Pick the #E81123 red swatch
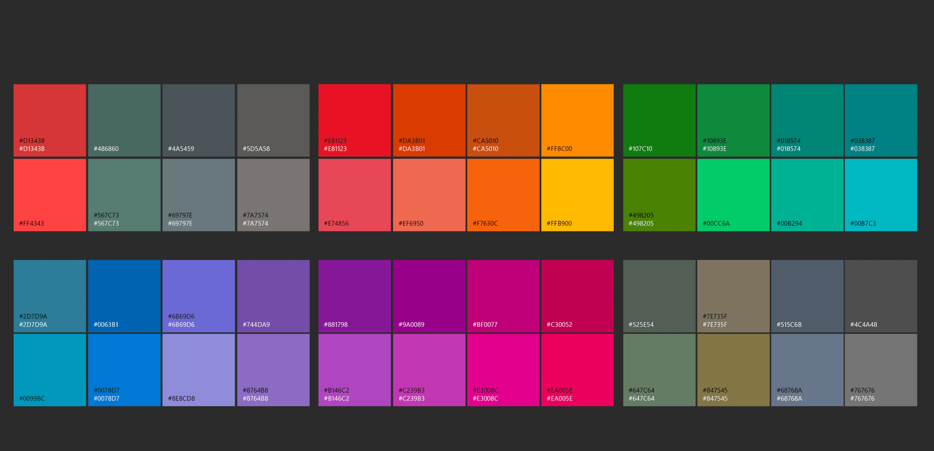The height and width of the screenshot is (451, 934). pyautogui.click(x=354, y=120)
